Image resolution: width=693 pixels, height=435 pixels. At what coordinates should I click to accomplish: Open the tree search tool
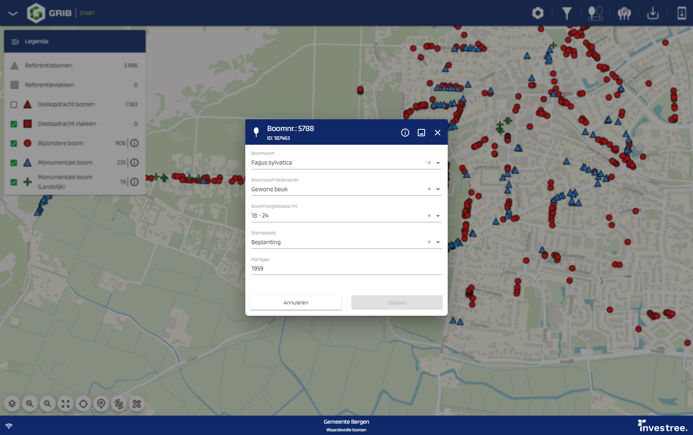(625, 13)
